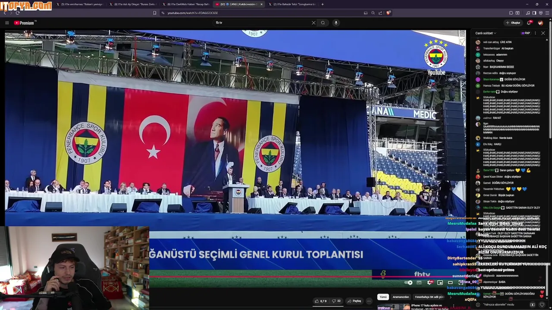Expand the Canlı sohbet chat mode dropdown
This screenshot has width=552, height=310.
pos(486,33)
